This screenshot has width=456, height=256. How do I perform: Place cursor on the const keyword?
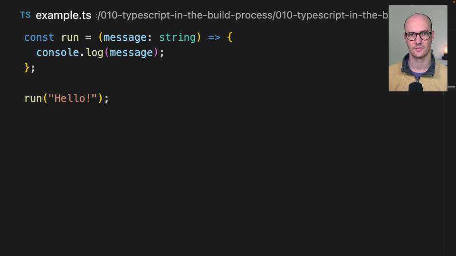39,37
